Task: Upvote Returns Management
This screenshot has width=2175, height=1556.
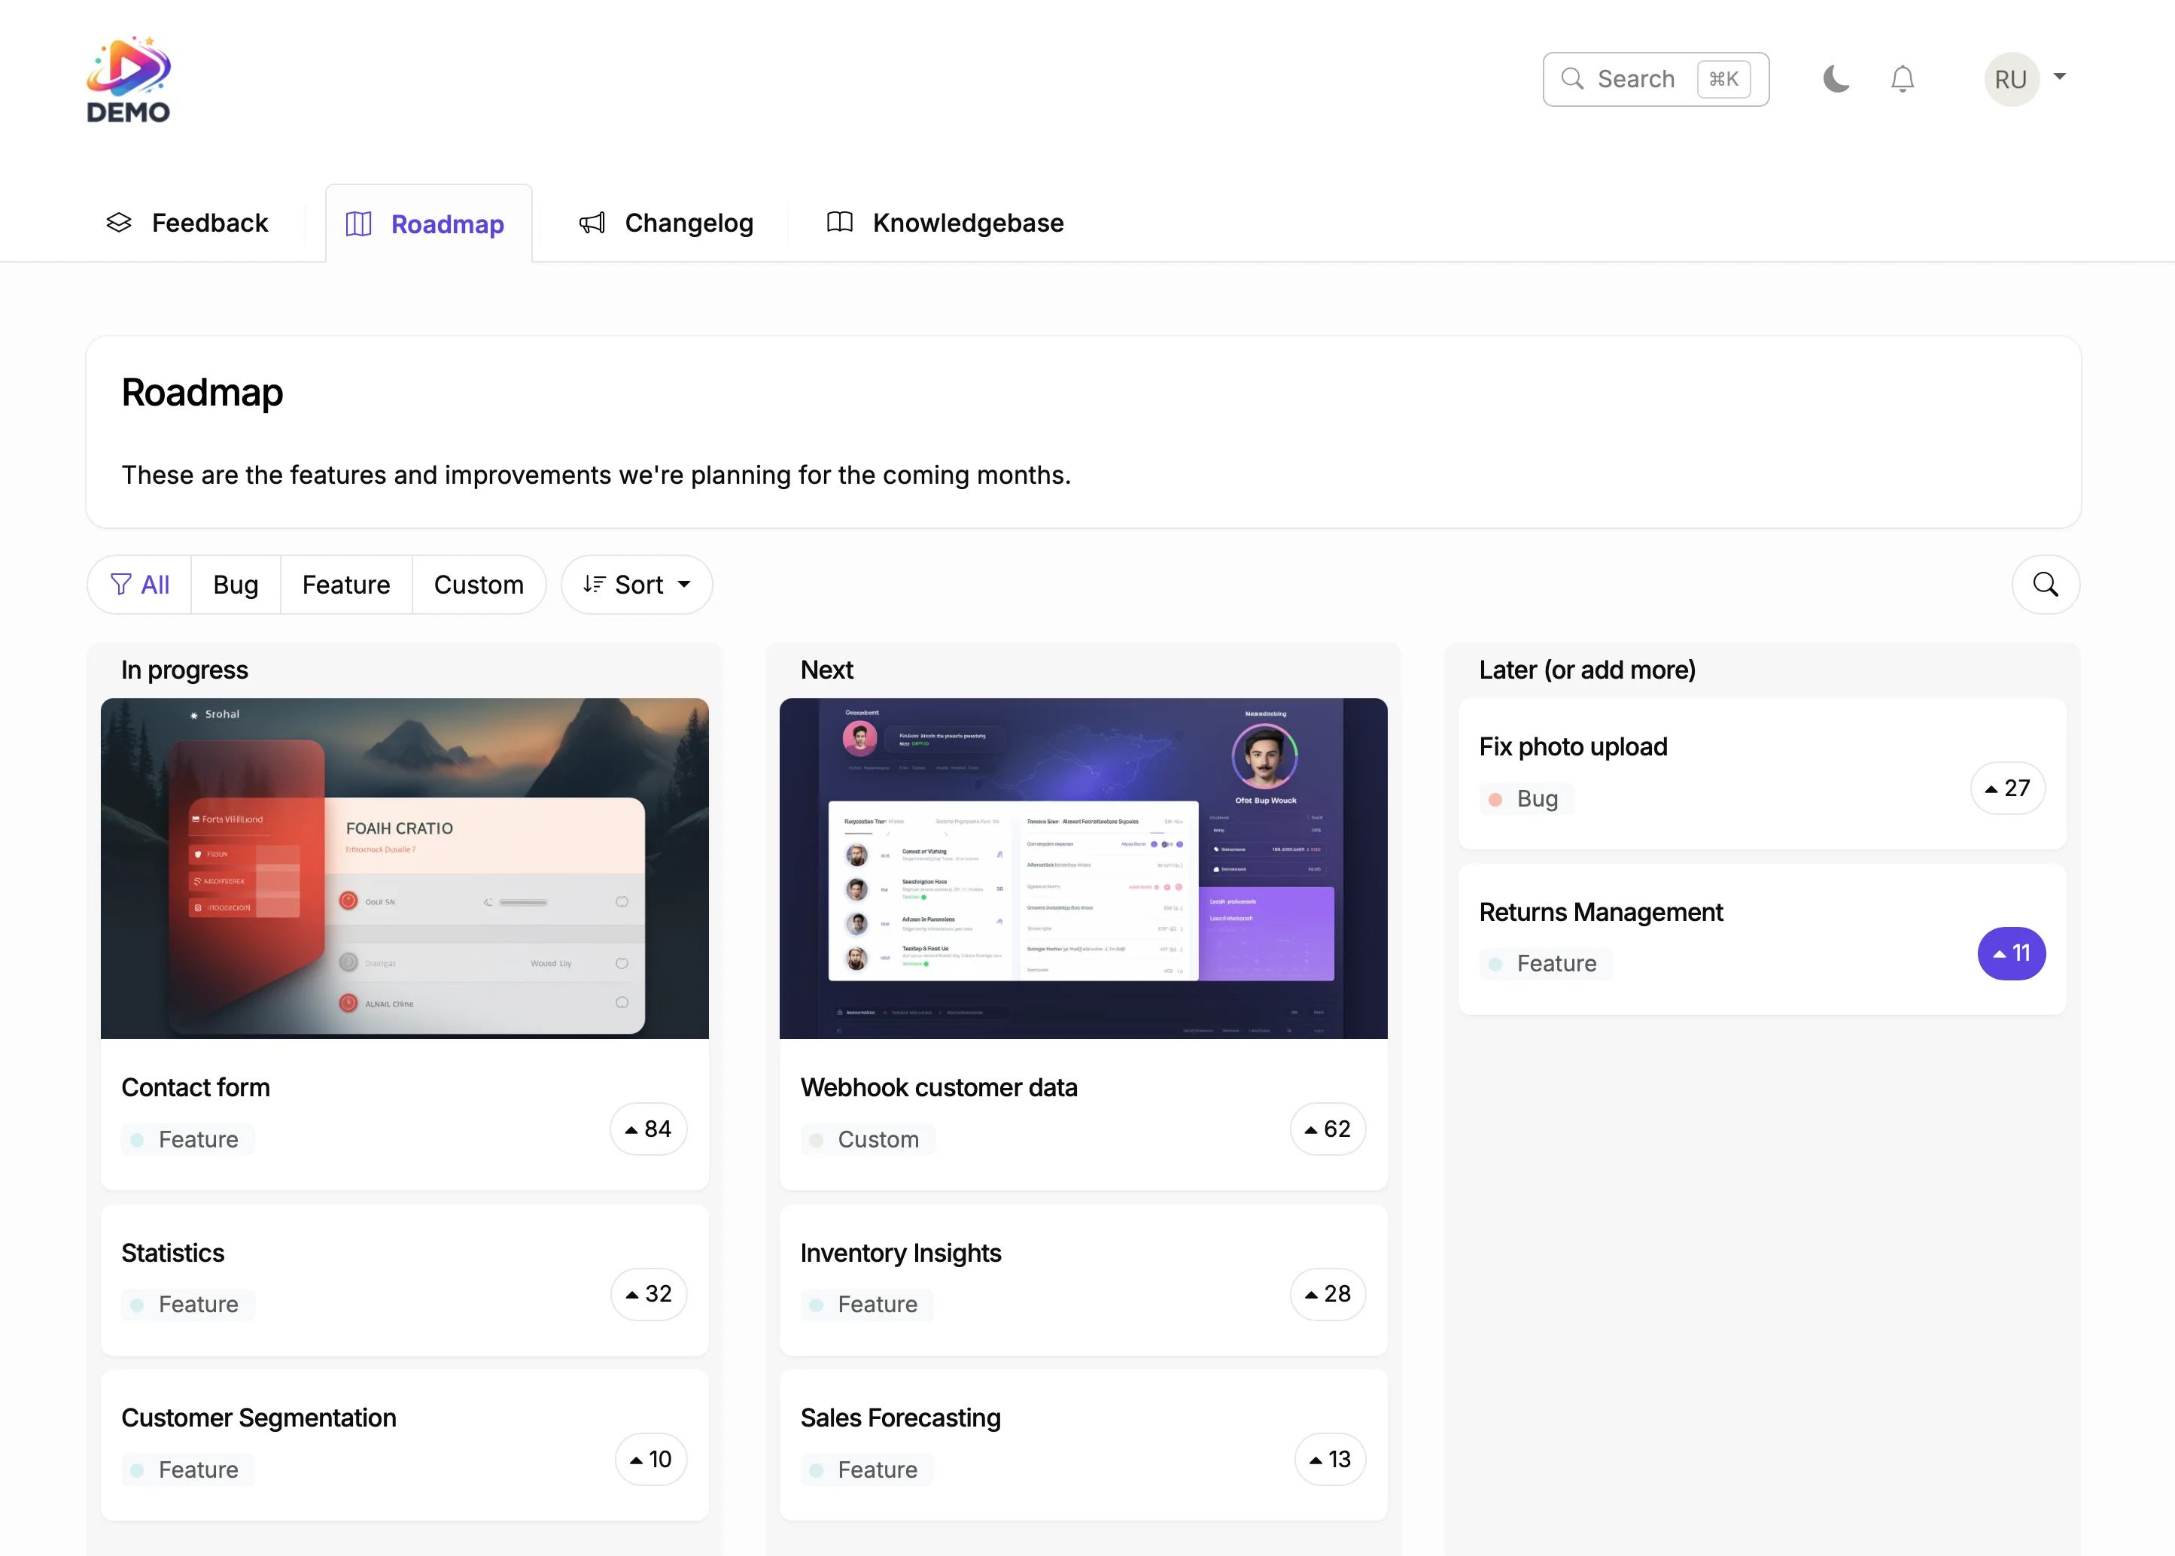Action: click(x=2012, y=953)
